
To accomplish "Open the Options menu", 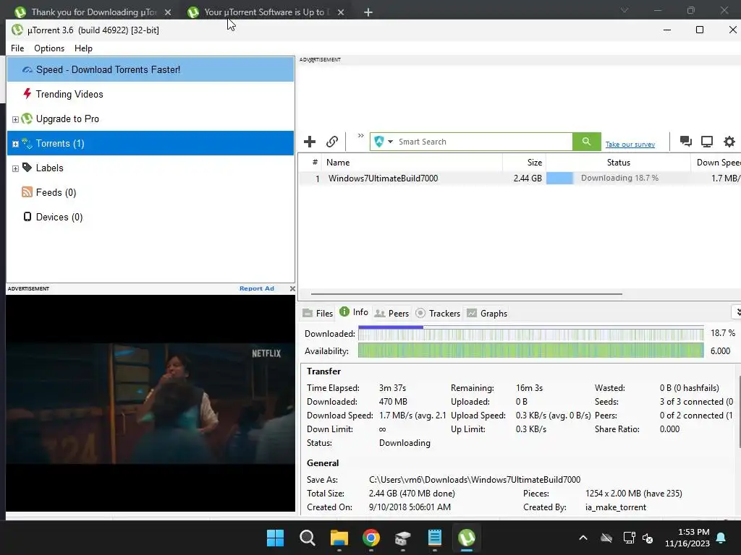I will pos(49,48).
